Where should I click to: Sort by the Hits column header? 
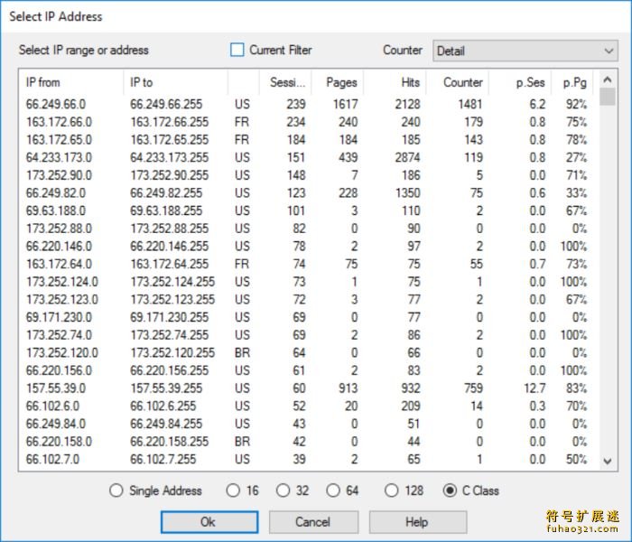point(395,82)
